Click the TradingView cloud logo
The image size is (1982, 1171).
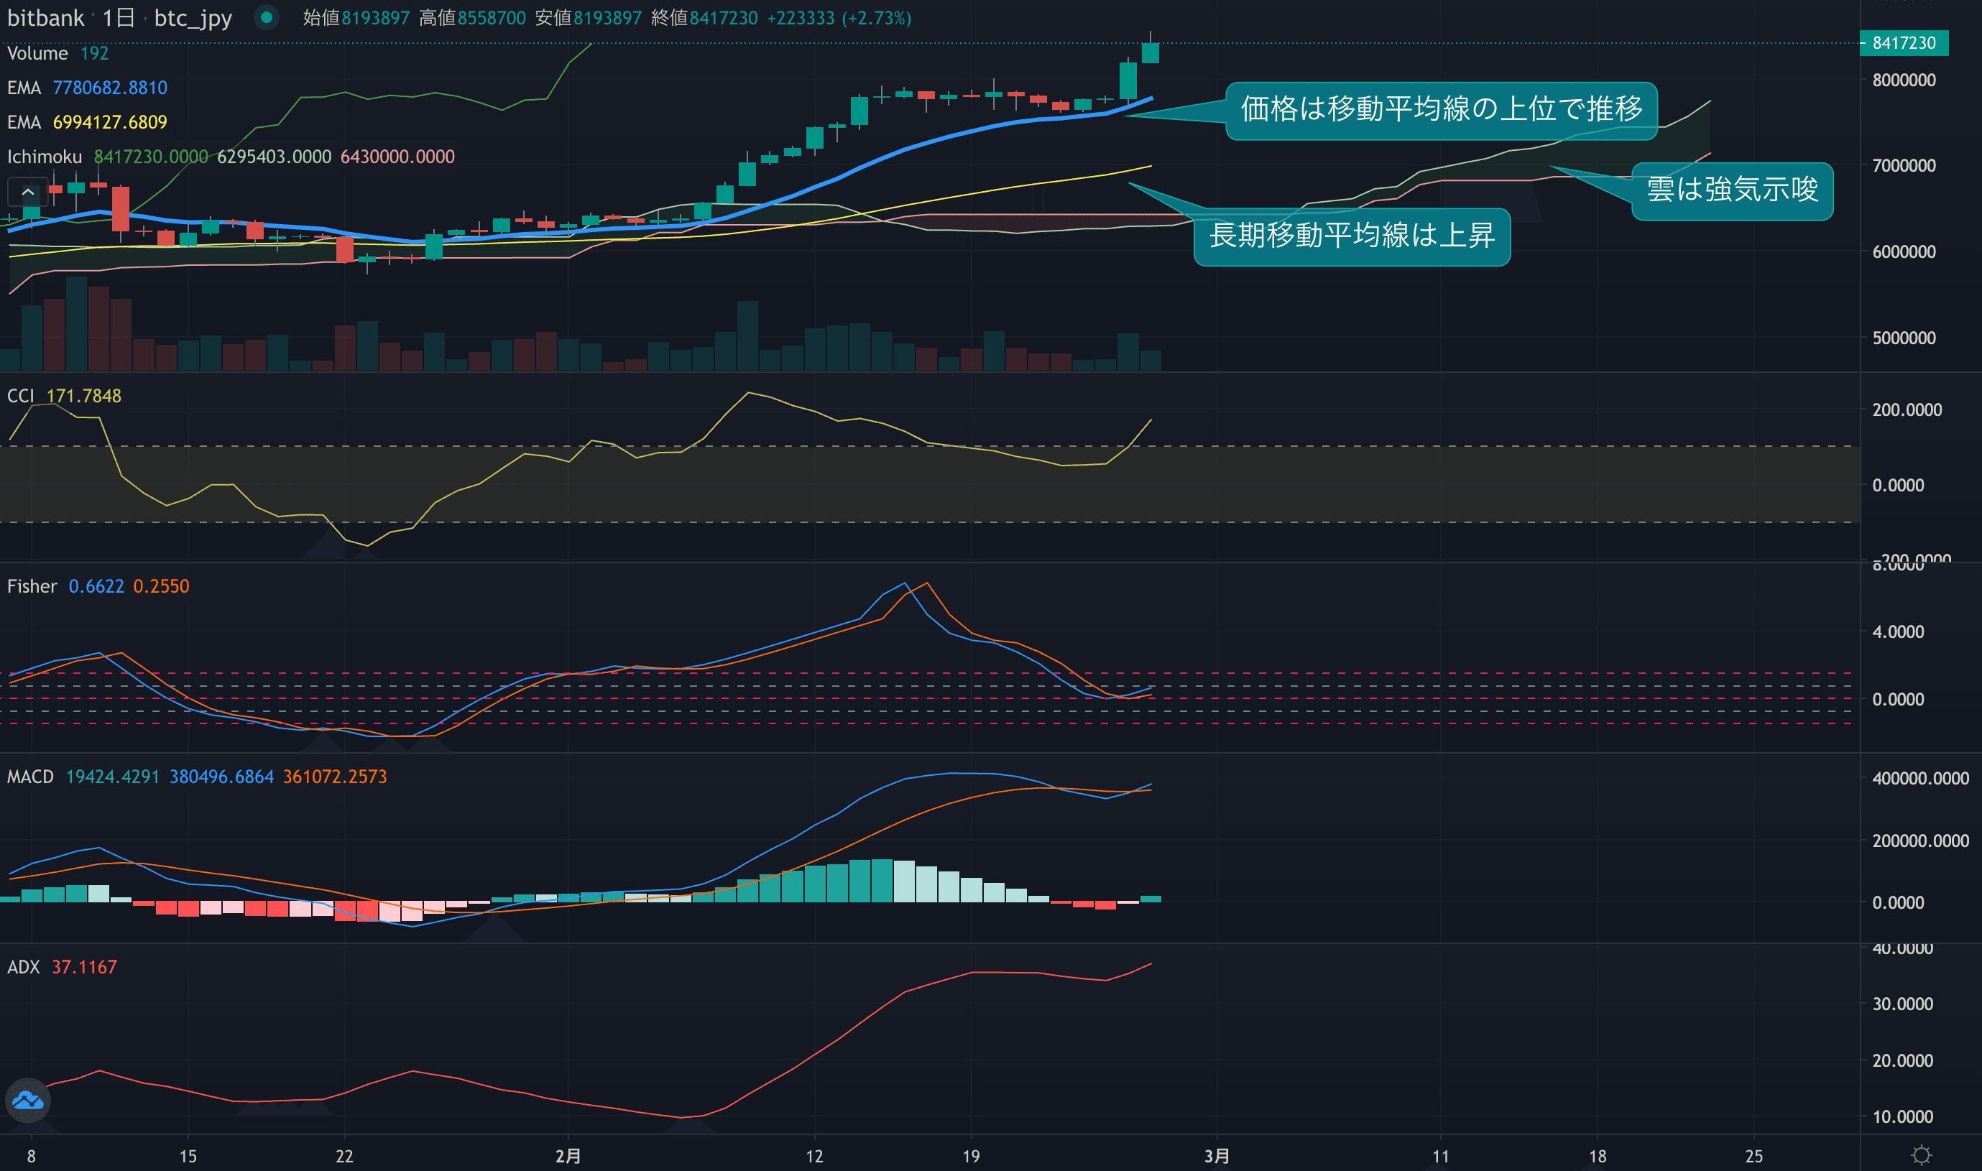[27, 1100]
